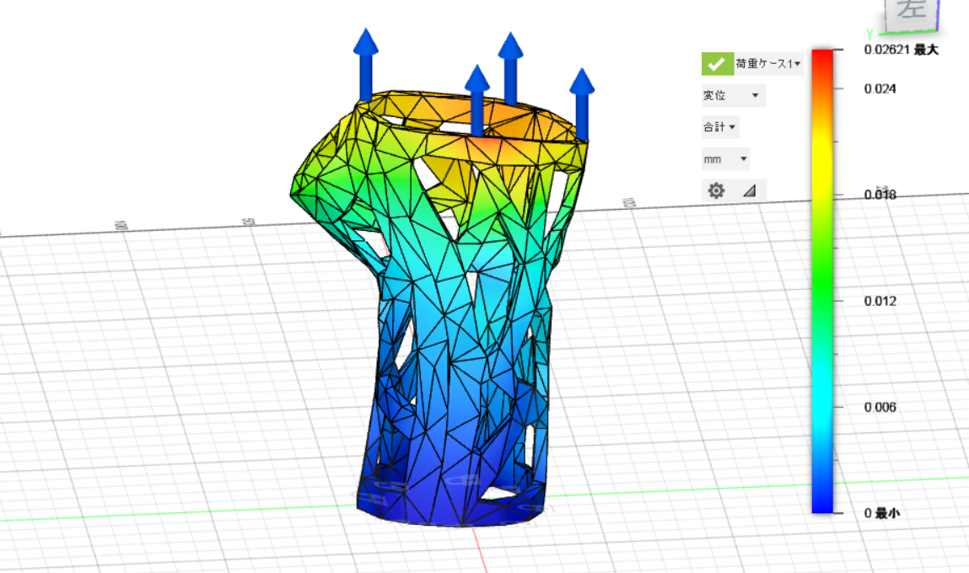Open the 合計 component dropdown

[720, 127]
